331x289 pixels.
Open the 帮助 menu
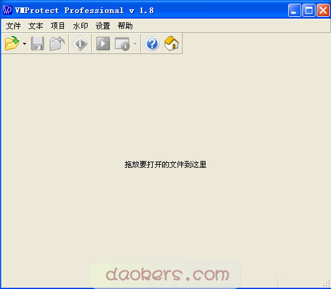125,26
